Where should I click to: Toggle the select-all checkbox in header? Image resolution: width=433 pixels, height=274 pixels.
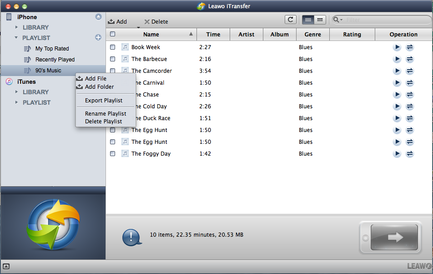pyautogui.click(x=113, y=34)
